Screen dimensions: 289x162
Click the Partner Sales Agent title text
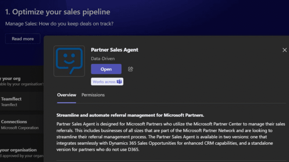(114, 49)
